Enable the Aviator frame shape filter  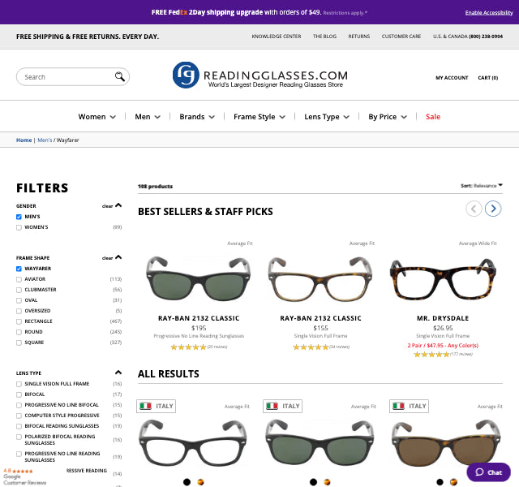(x=19, y=278)
